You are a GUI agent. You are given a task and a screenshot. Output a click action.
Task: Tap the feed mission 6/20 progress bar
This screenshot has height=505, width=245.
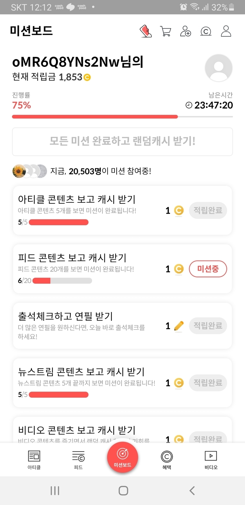tap(62, 281)
